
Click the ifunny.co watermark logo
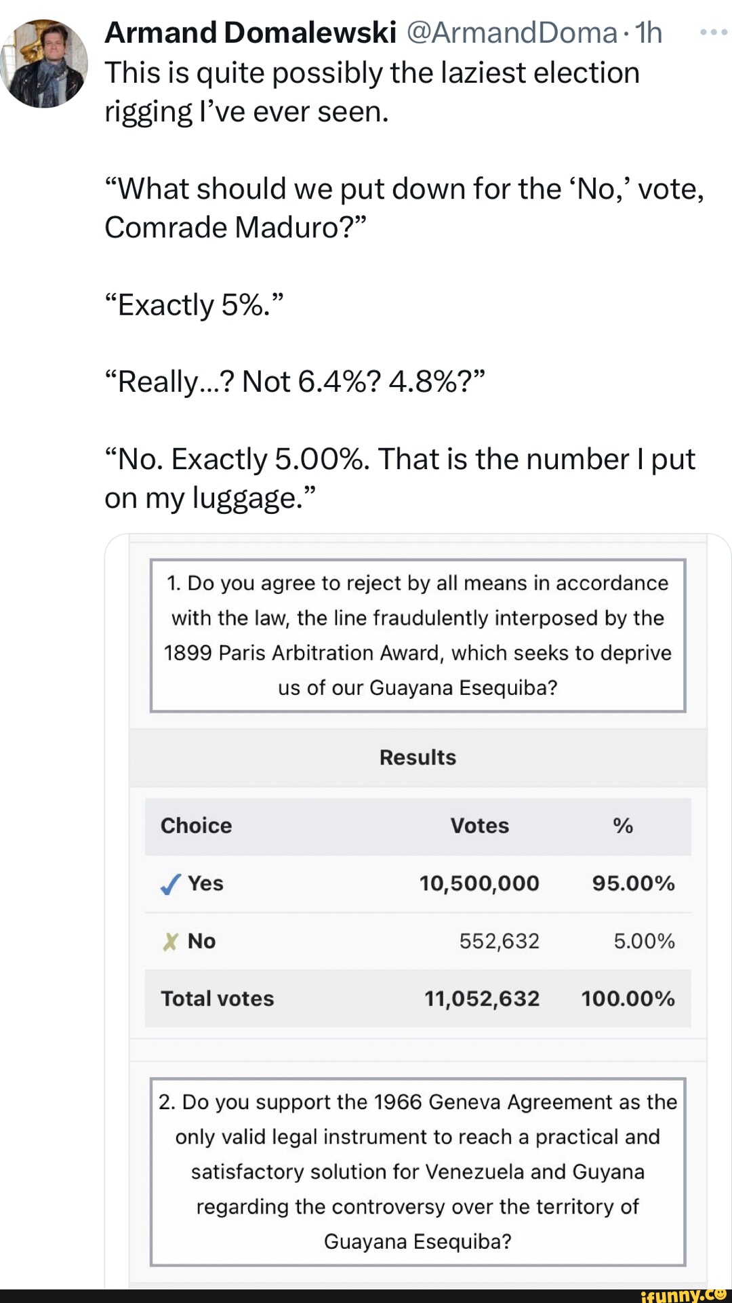click(x=683, y=1295)
